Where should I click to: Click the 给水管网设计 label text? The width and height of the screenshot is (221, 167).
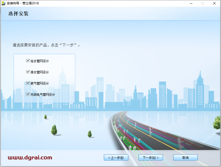click(40, 61)
